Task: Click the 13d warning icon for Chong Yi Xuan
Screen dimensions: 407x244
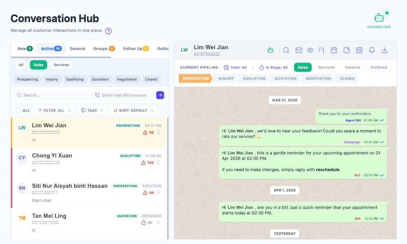Action: 143,163
